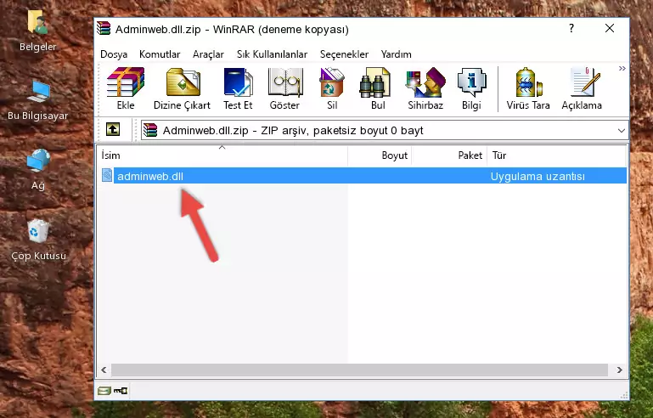Sort by the Paket column header
The image size is (653, 418).
click(449, 155)
